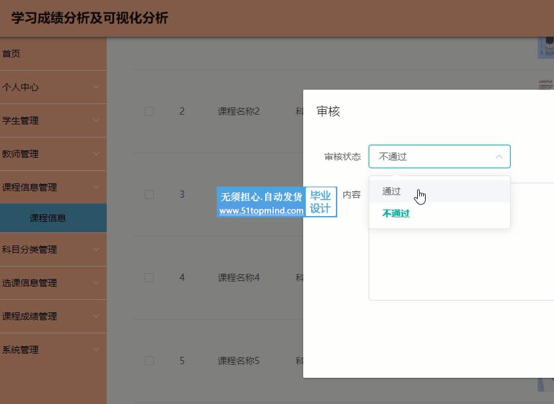Click the 课程名称5 cell
Image resolution: width=554 pixels, height=404 pixels.
tap(238, 361)
